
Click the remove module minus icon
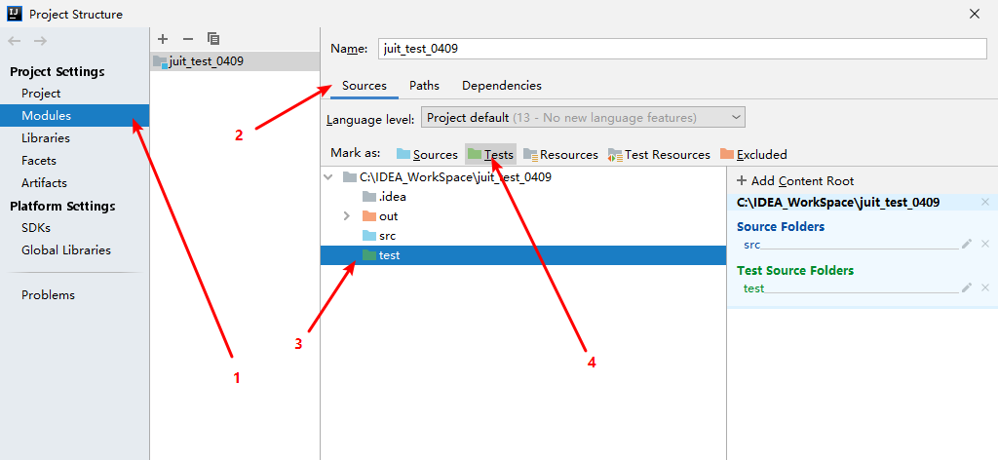click(x=188, y=39)
